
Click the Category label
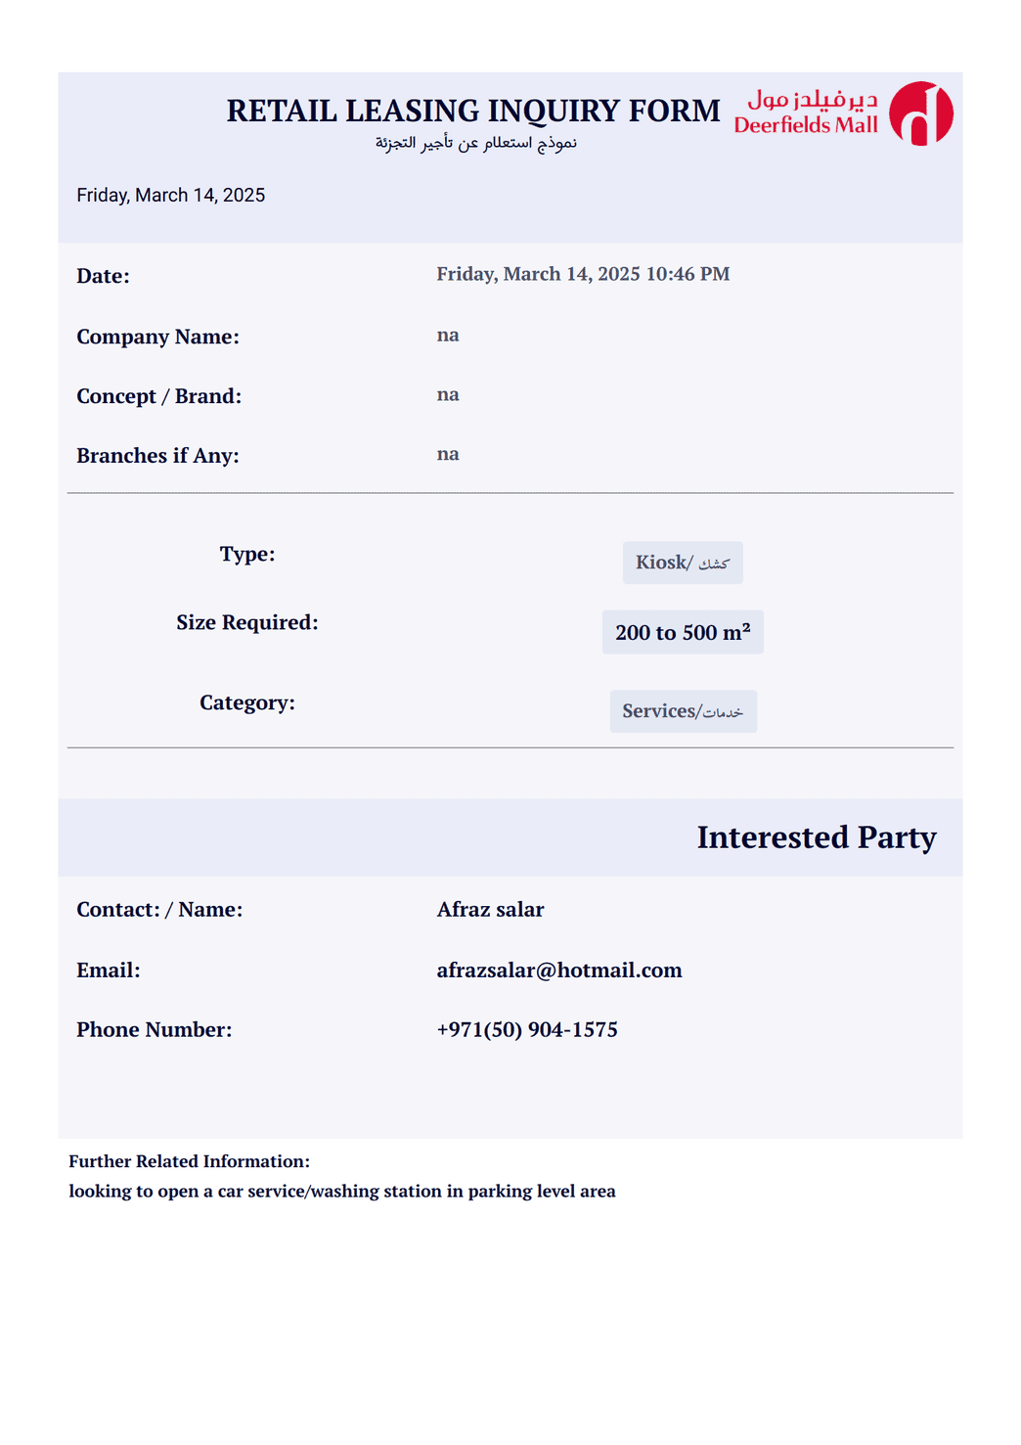(247, 702)
